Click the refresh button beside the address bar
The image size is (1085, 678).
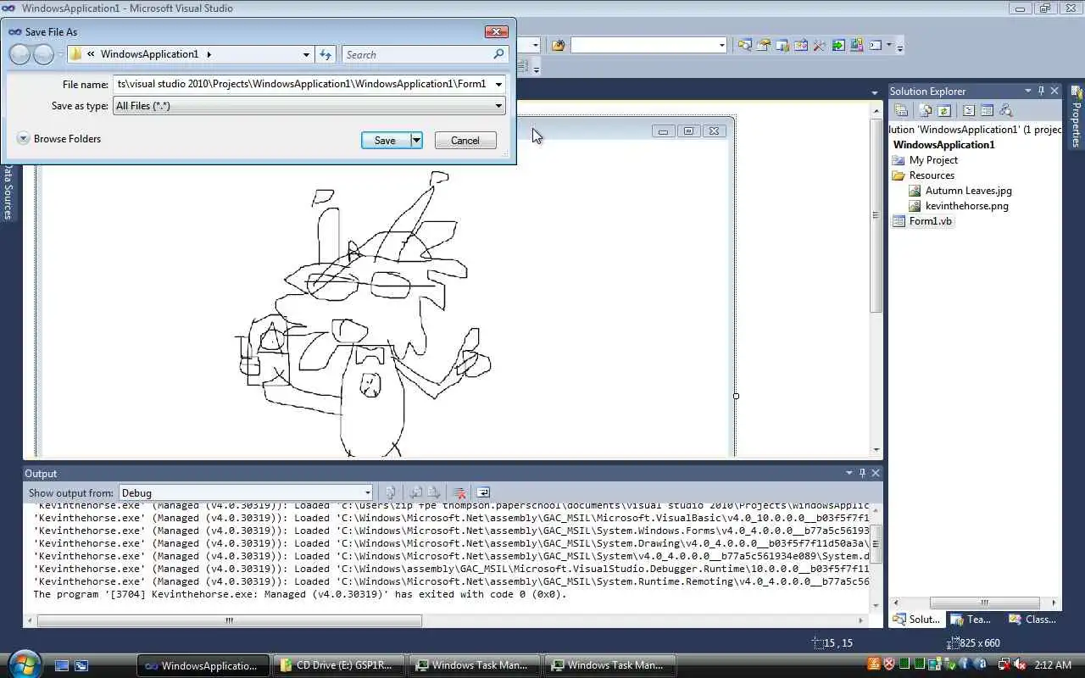click(325, 54)
